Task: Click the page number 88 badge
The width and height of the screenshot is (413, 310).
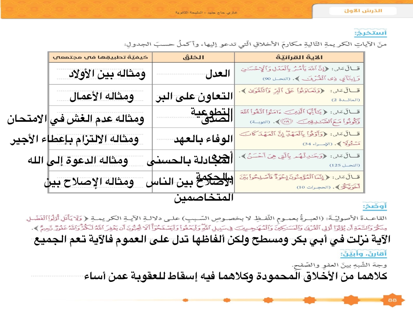Action: [x=392, y=300]
